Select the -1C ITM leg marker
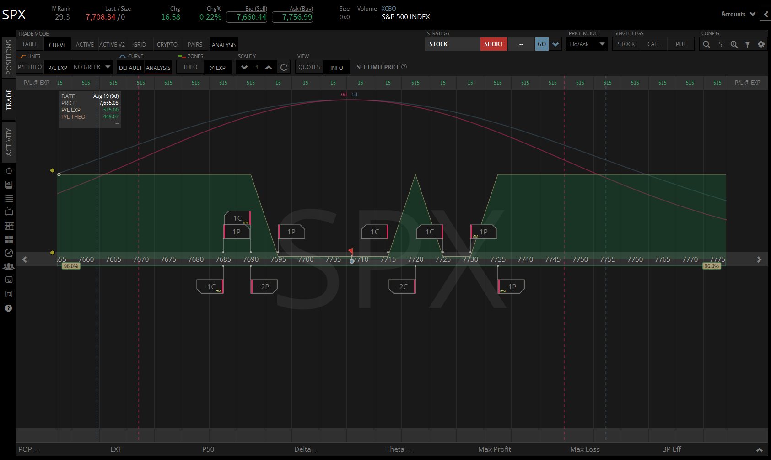The width and height of the screenshot is (771, 460). click(x=210, y=286)
